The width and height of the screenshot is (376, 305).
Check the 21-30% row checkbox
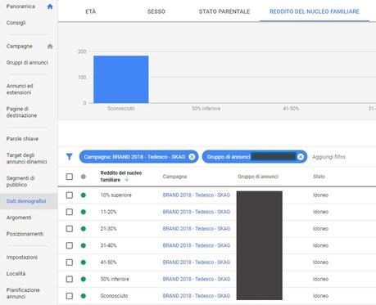[70, 229]
